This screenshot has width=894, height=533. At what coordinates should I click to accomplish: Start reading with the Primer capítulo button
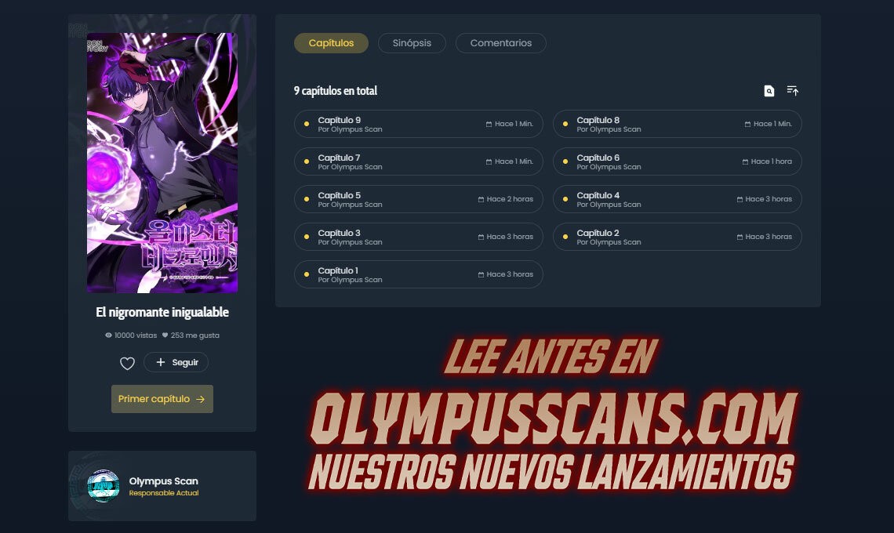[162, 399]
